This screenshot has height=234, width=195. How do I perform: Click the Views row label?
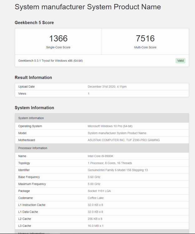coord(22,94)
